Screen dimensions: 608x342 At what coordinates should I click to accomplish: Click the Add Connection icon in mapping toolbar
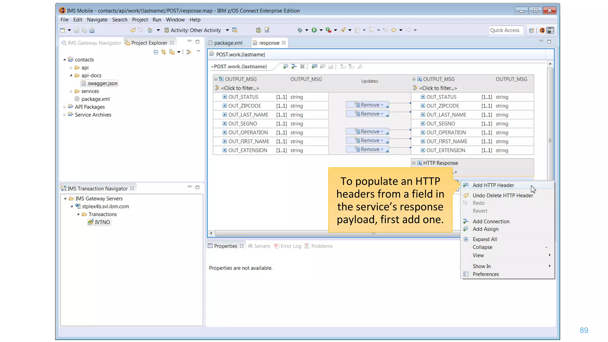[x=294, y=66]
